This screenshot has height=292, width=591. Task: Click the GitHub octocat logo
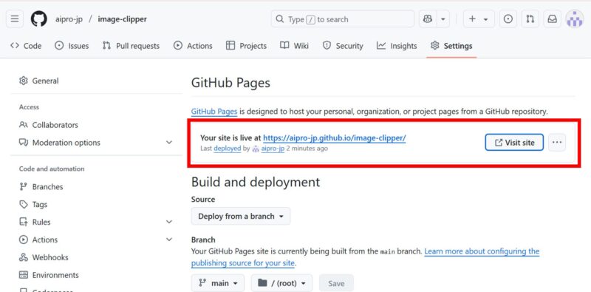tap(39, 19)
